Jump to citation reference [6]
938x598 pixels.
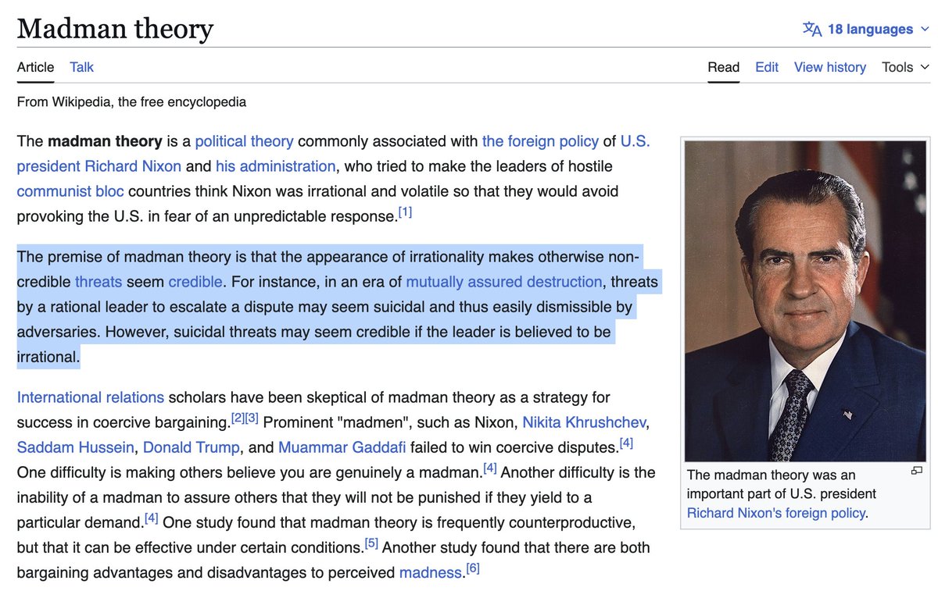tap(471, 569)
